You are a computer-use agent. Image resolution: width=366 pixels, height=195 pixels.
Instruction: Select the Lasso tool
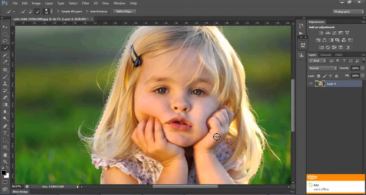pos(5,41)
